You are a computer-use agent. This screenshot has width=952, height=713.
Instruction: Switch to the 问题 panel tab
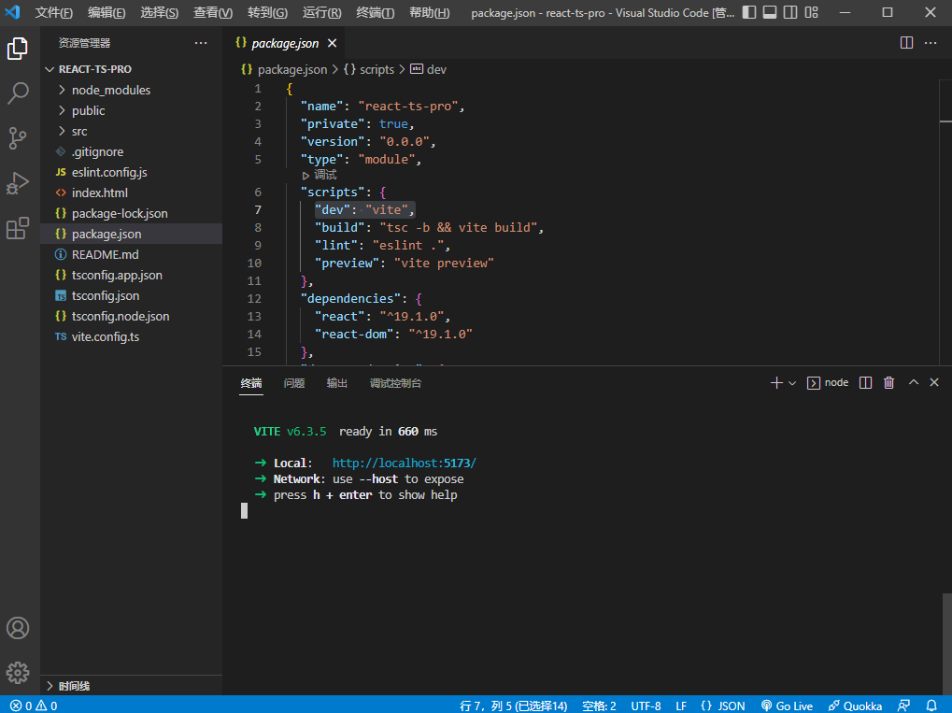pos(294,383)
